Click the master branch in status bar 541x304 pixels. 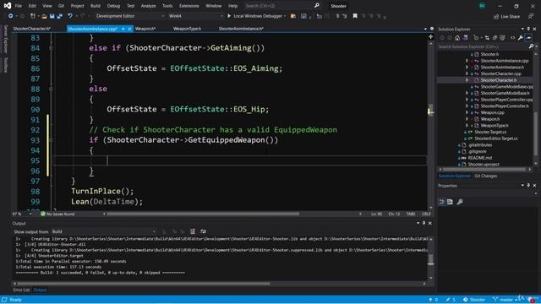coord(505,300)
